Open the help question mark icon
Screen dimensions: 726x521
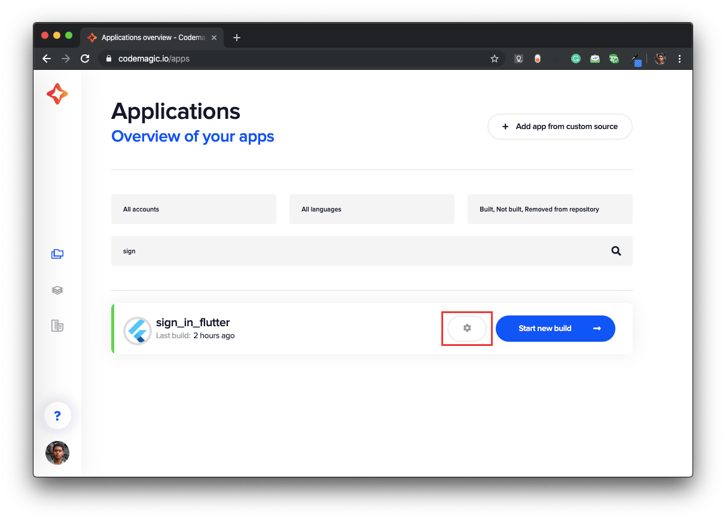57,415
